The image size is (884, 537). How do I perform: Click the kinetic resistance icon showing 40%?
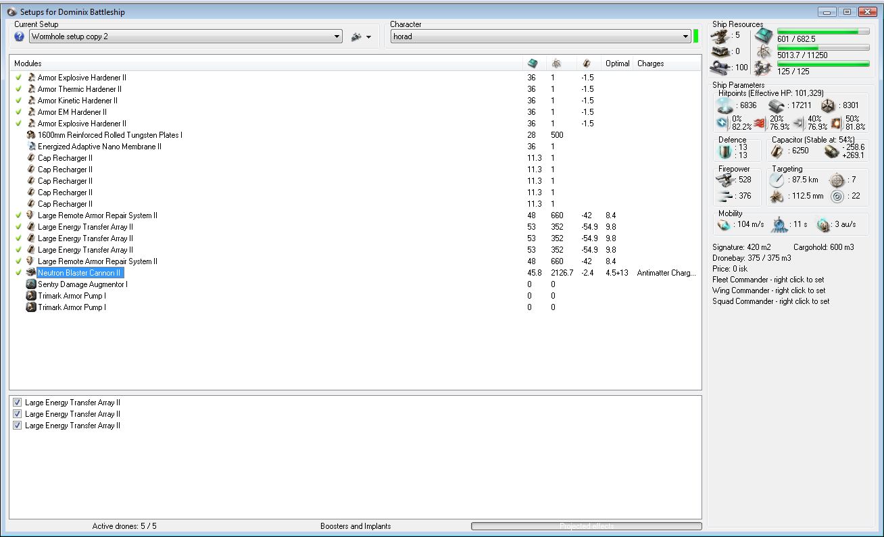[x=799, y=122]
